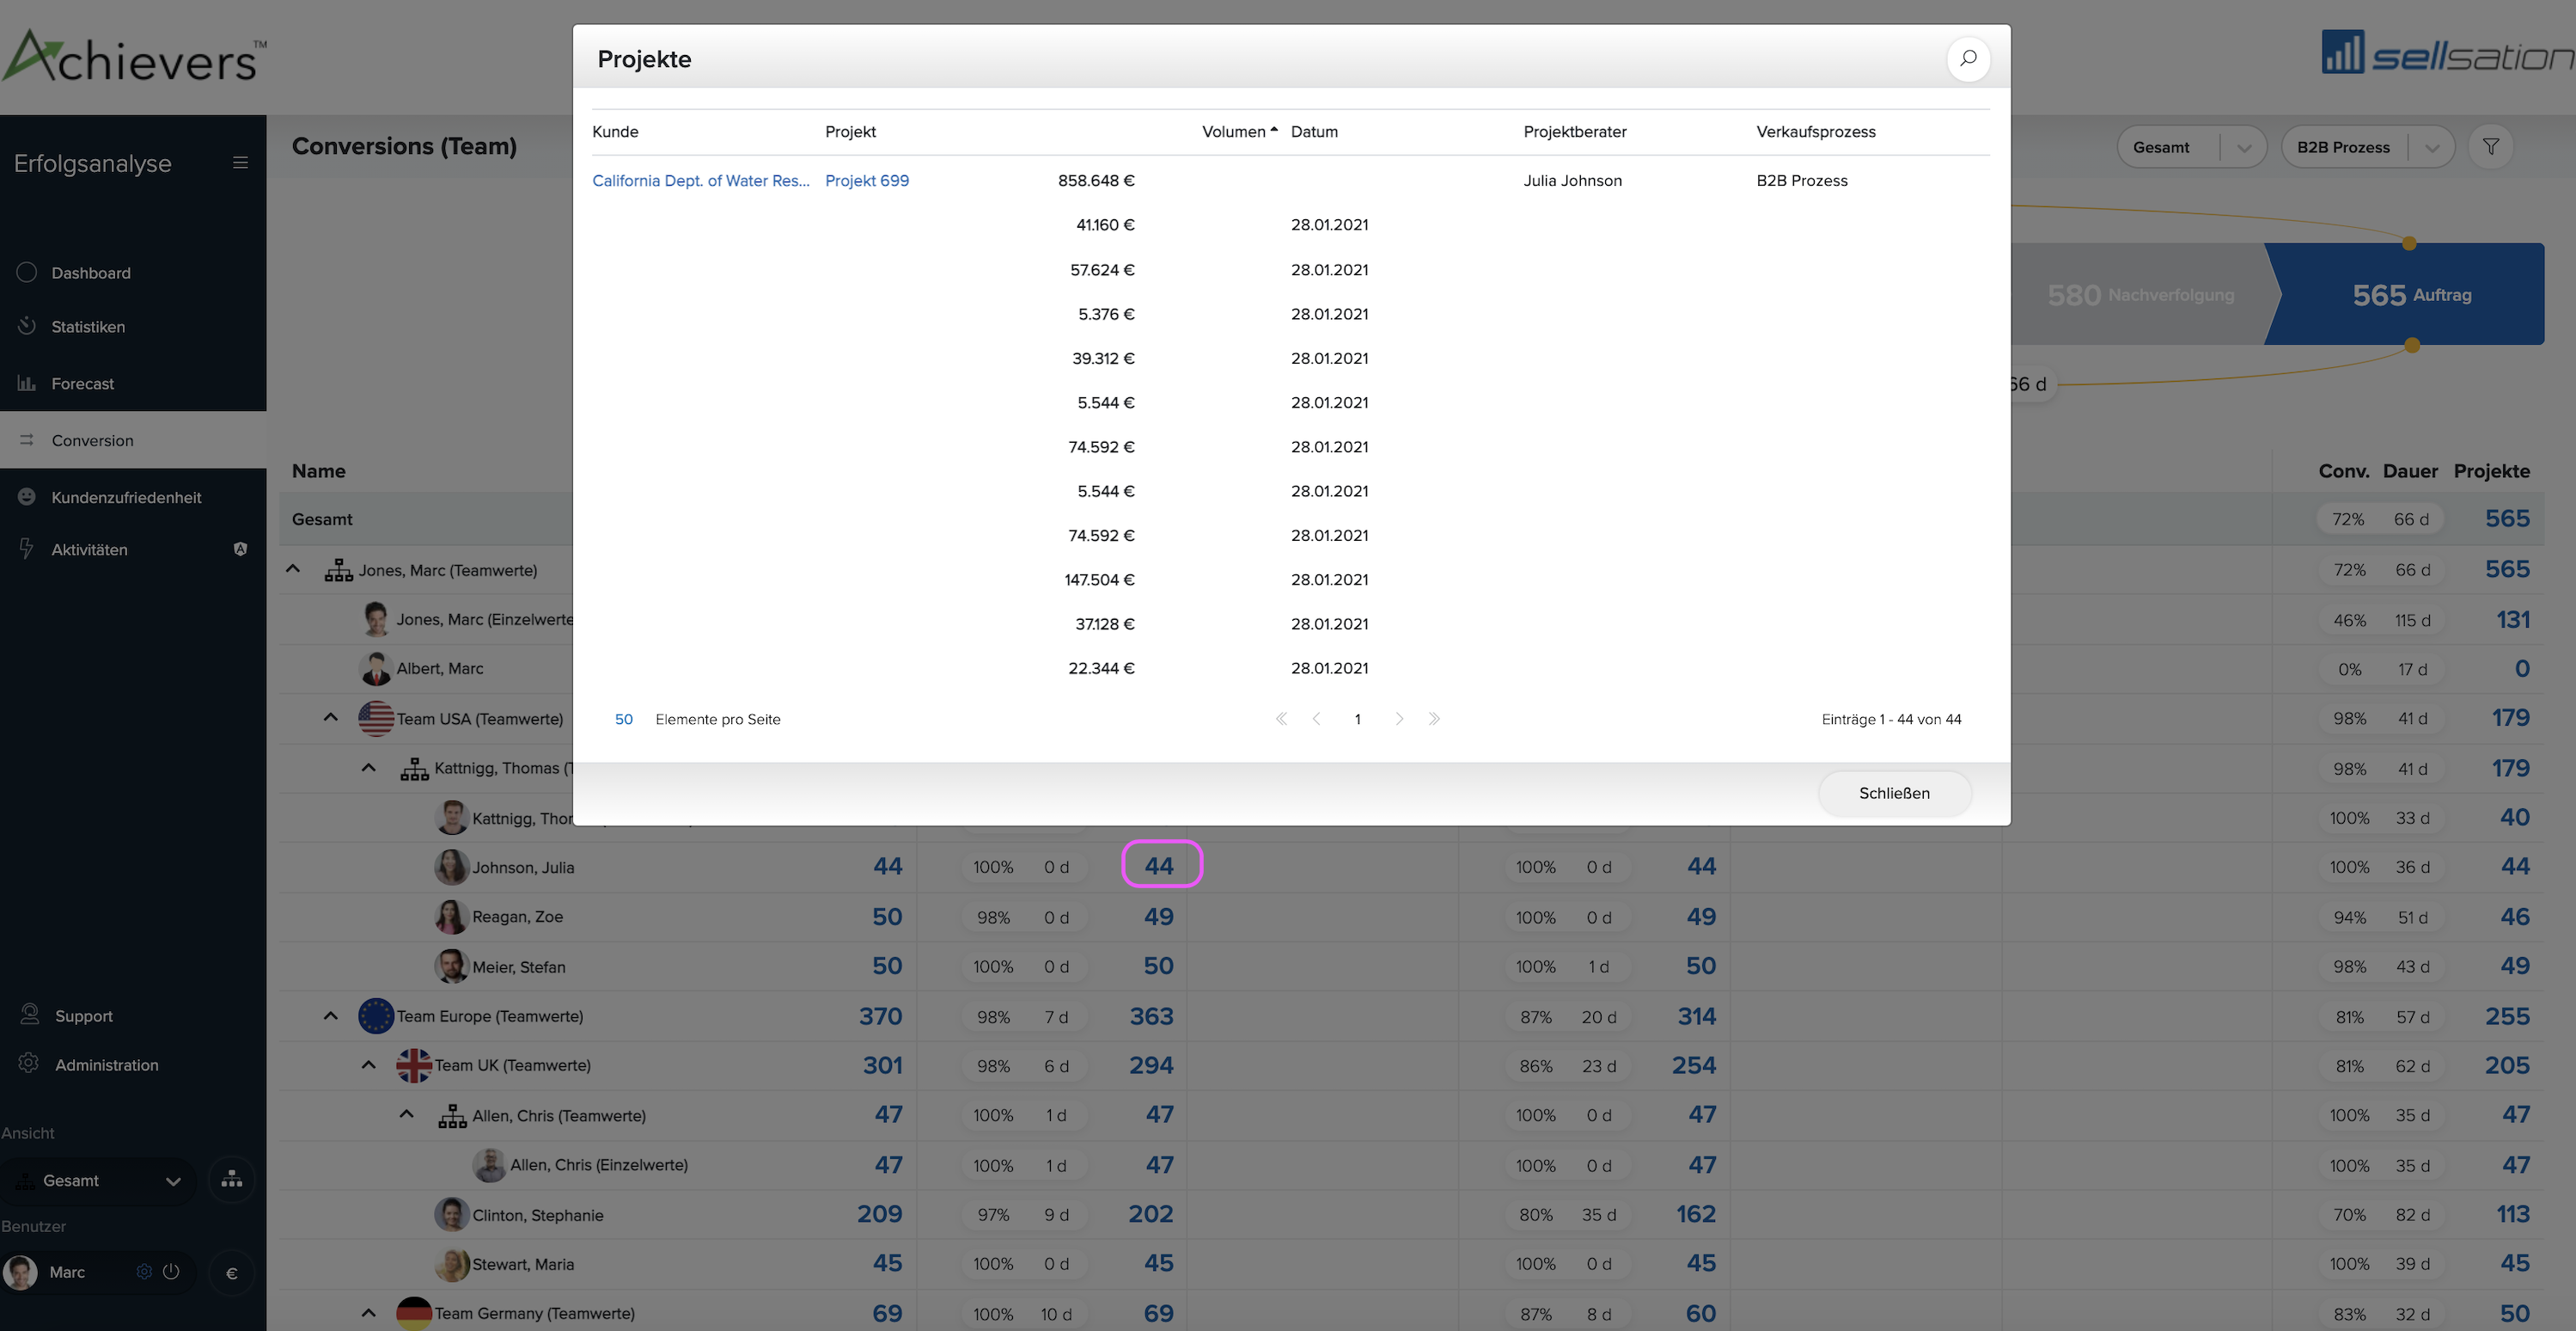The height and width of the screenshot is (1331, 2576).
Task: Click the Statistiken clock icon
Action: click(27, 326)
